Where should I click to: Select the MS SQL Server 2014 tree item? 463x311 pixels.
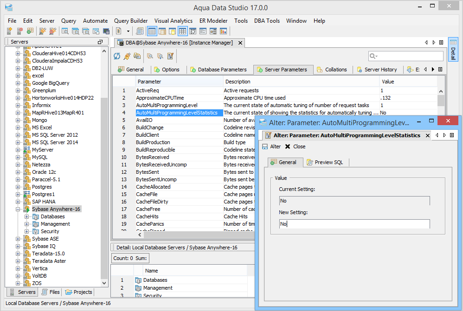(55, 142)
